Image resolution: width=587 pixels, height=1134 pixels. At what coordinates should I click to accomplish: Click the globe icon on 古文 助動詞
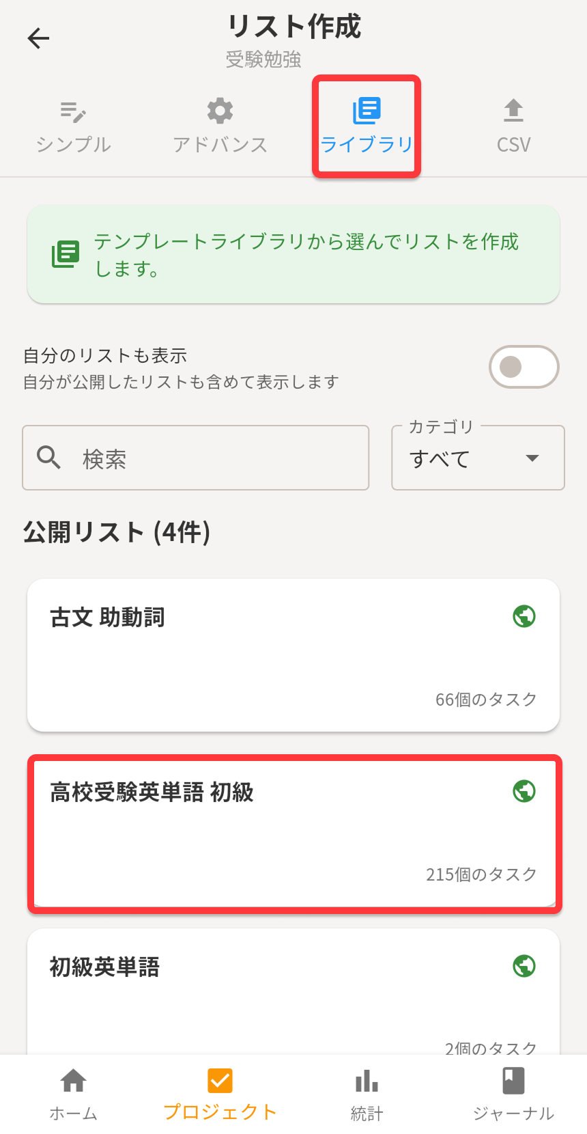pos(524,616)
